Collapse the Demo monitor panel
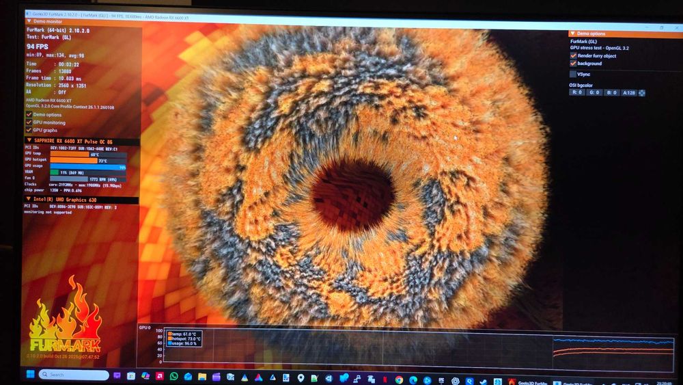This screenshot has width=683, height=385. click(29, 21)
